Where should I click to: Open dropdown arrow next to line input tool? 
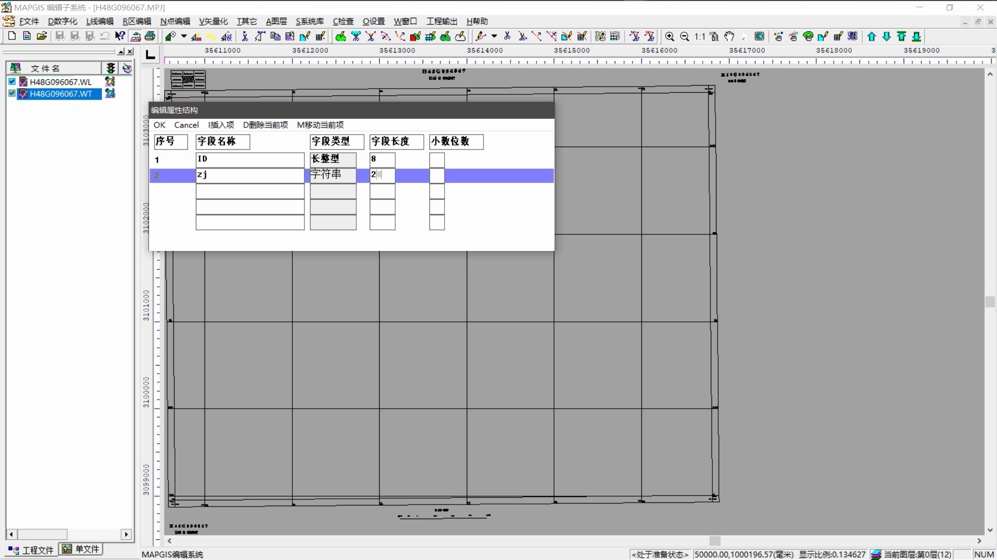pos(494,36)
